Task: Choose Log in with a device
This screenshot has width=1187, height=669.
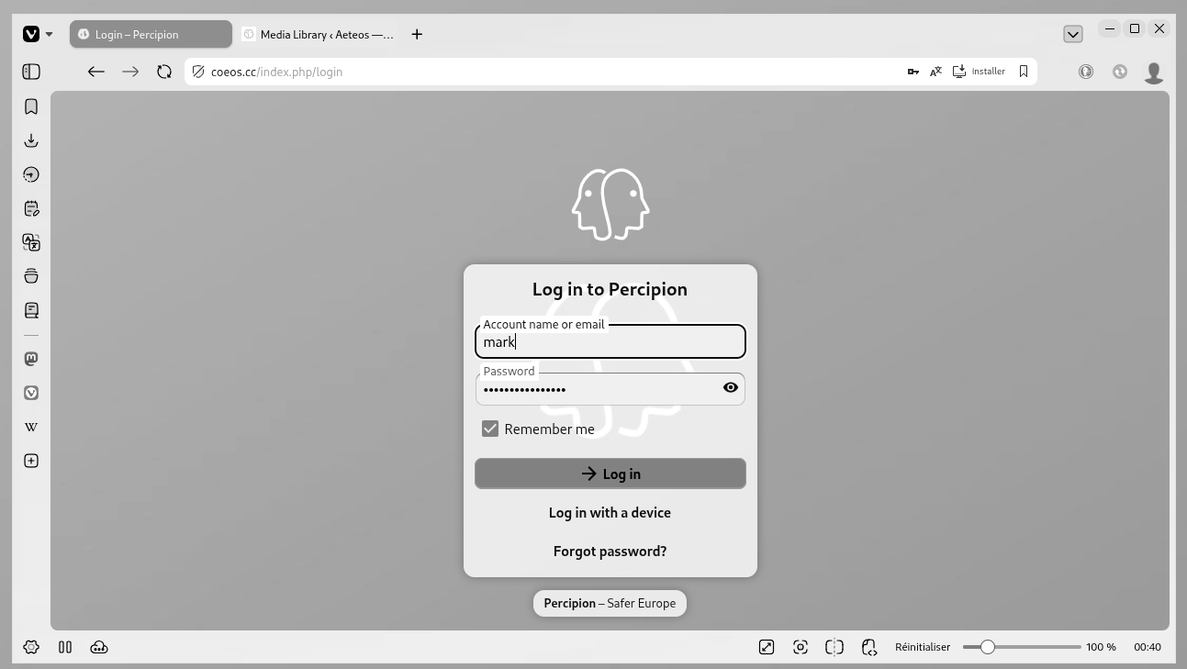Action: point(610,512)
